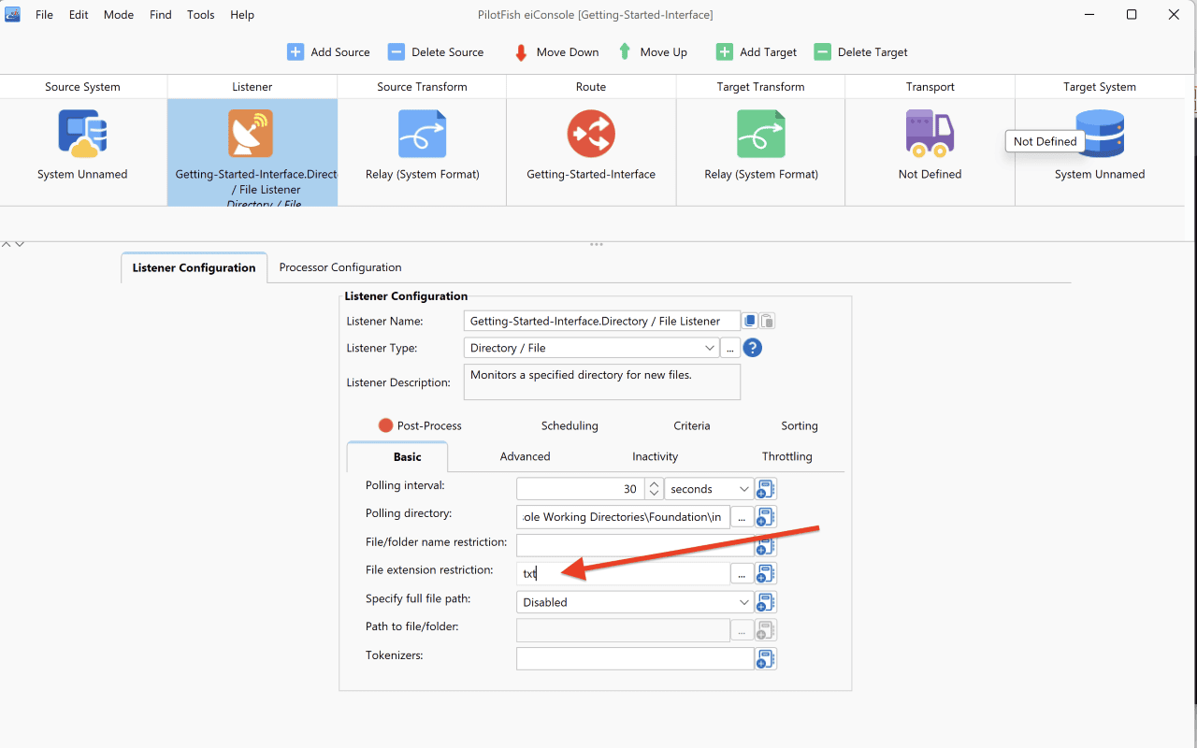This screenshot has width=1197, height=748.
Task: Click the Delete Source minus icon
Action: pos(397,52)
